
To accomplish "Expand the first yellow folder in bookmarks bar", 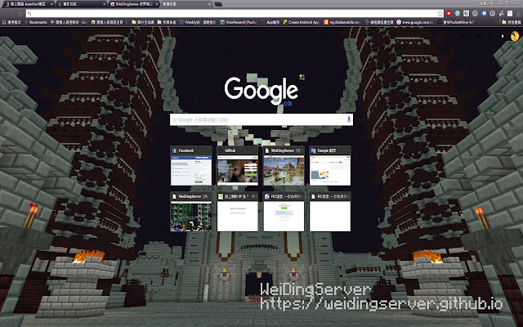I will [143, 22].
